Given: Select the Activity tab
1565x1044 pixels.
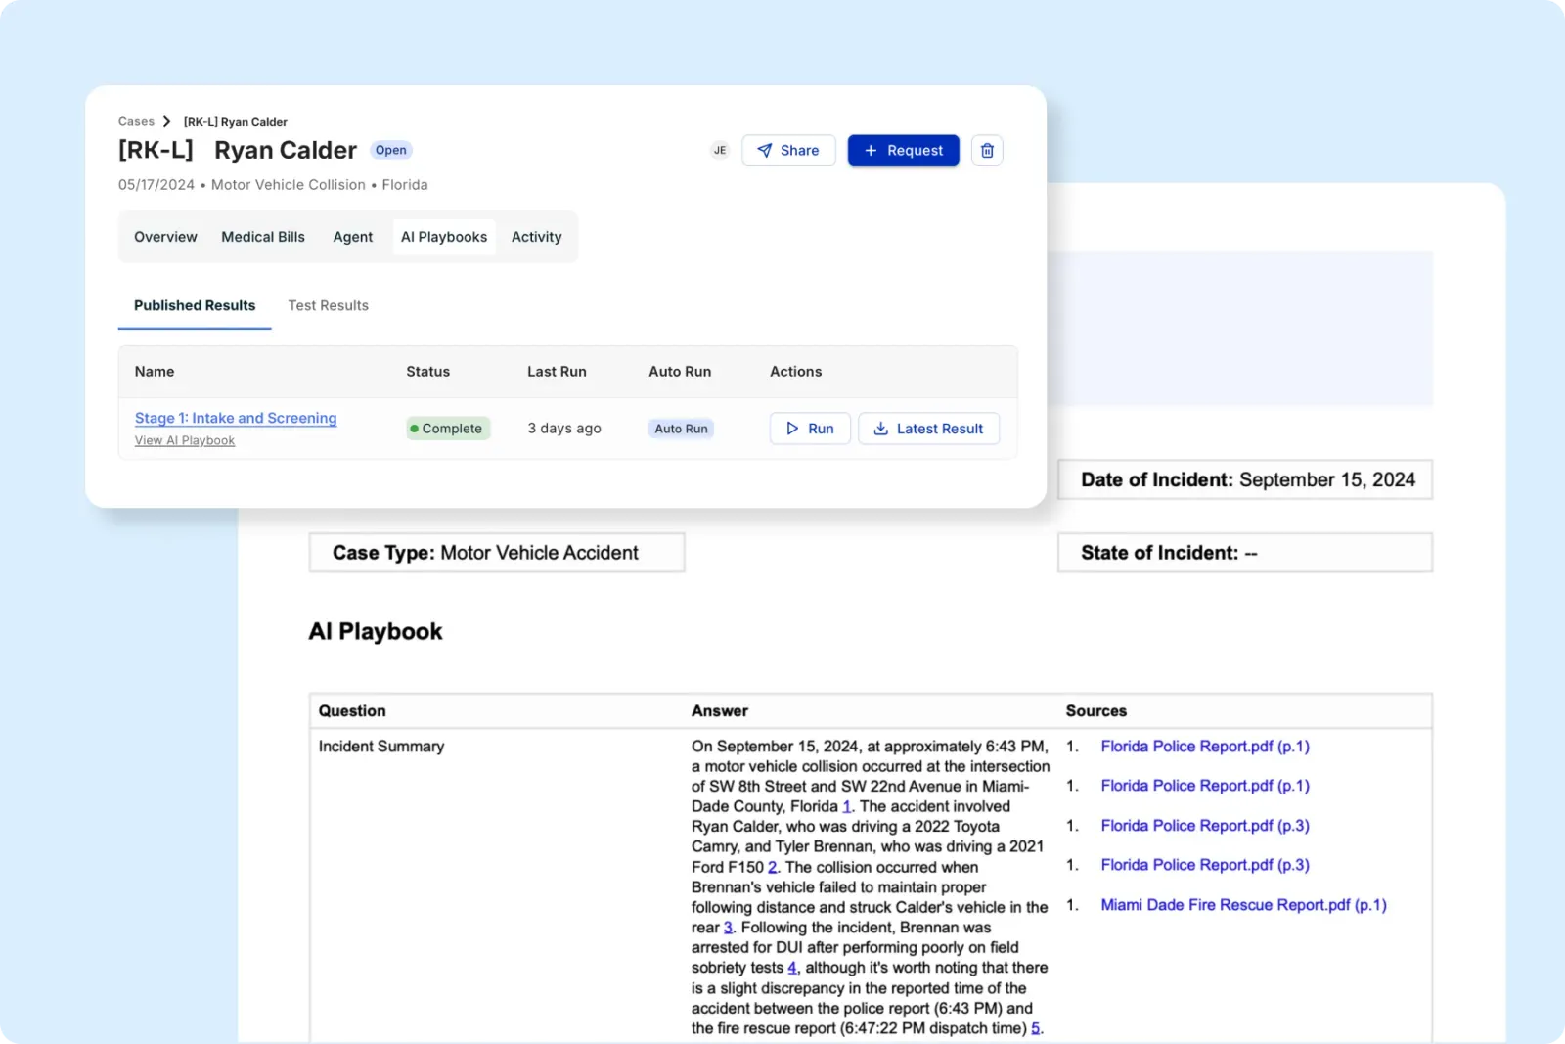Looking at the screenshot, I should (x=536, y=237).
